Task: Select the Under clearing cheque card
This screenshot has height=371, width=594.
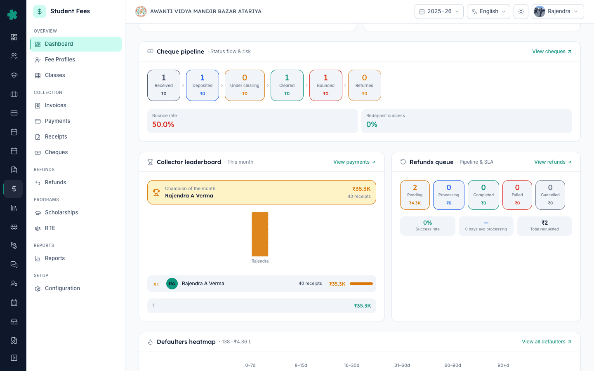Action: pos(245,85)
